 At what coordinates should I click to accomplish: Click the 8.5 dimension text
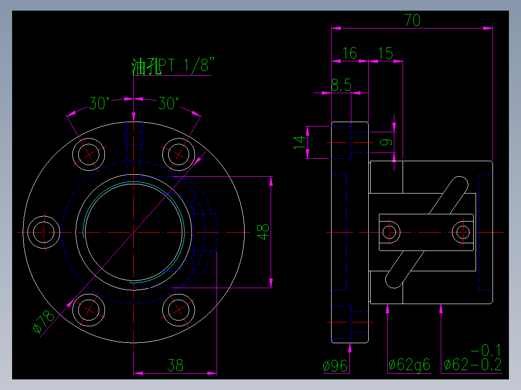point(341,84)
